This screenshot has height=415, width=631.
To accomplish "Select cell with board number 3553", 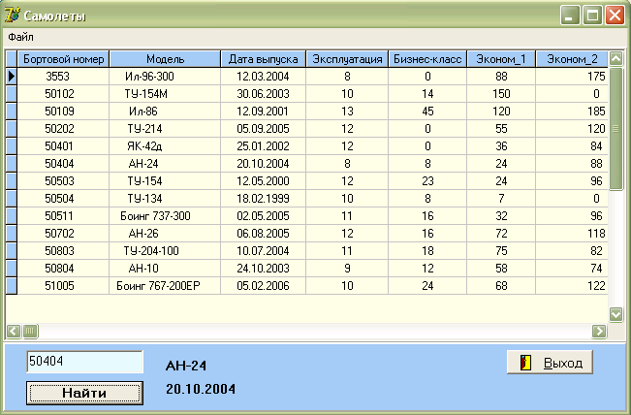I will tap(63, 76).
